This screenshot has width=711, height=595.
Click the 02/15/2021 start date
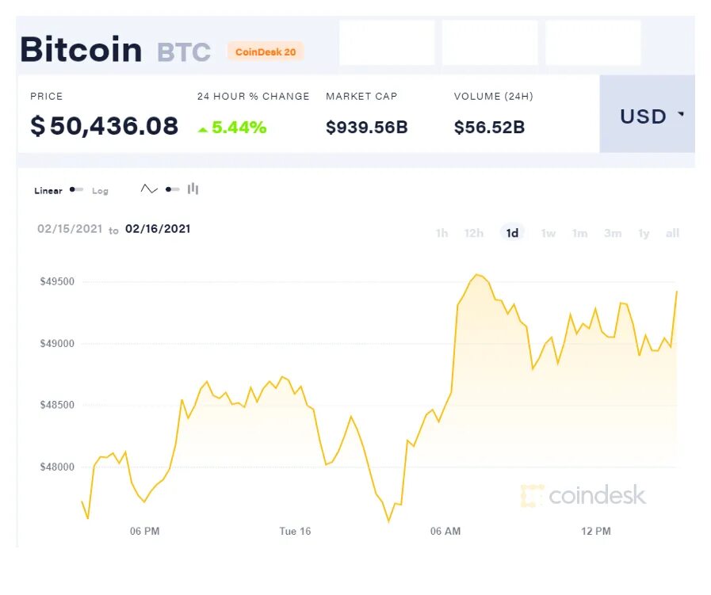70,229
